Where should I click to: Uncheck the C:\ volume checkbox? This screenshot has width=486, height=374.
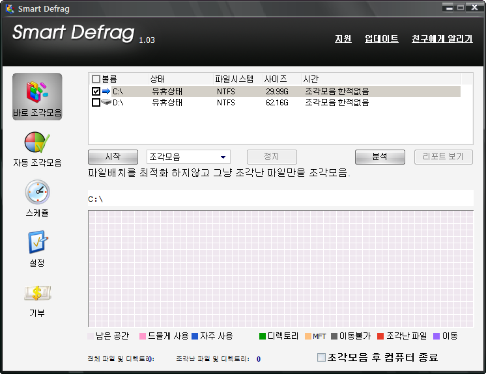[x=96, y=91]
